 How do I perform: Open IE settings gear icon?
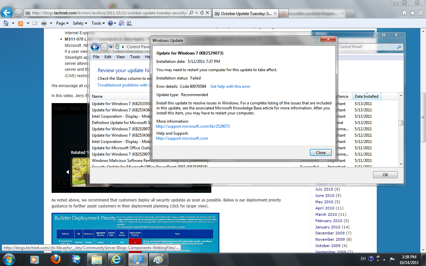pyautogui.click(x=420, y=13)
